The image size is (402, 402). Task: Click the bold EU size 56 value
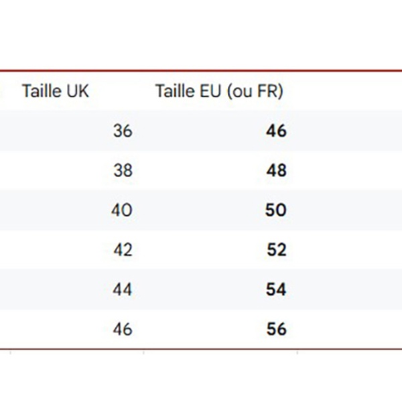(x=276, y=329)
